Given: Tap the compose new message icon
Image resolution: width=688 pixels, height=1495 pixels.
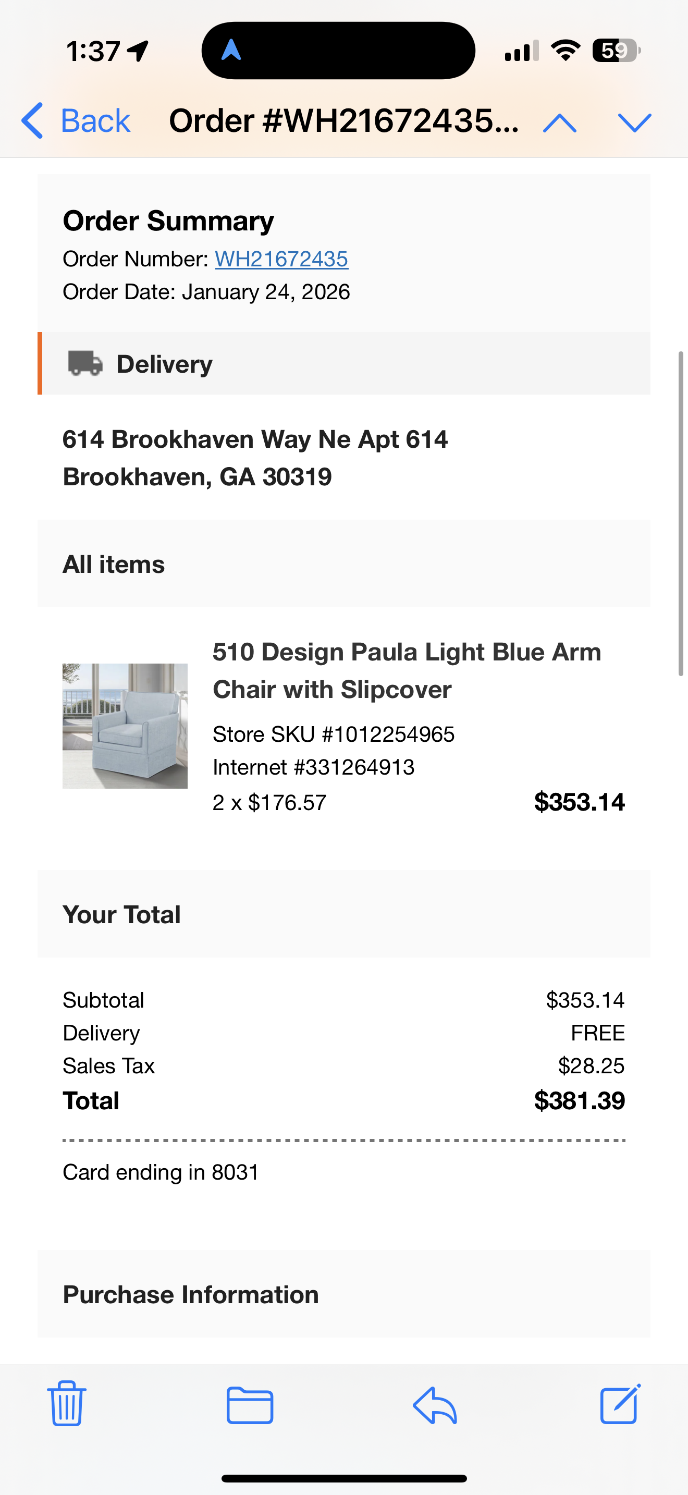Looking at the screenshot, I should point(620,1403).
